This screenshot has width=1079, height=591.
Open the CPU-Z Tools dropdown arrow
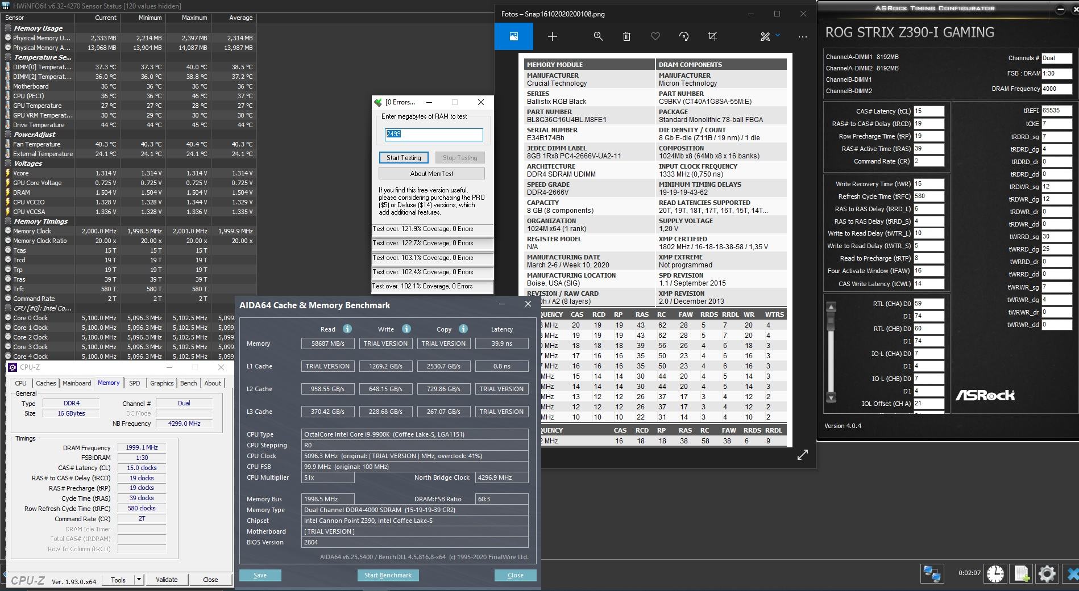139,580
